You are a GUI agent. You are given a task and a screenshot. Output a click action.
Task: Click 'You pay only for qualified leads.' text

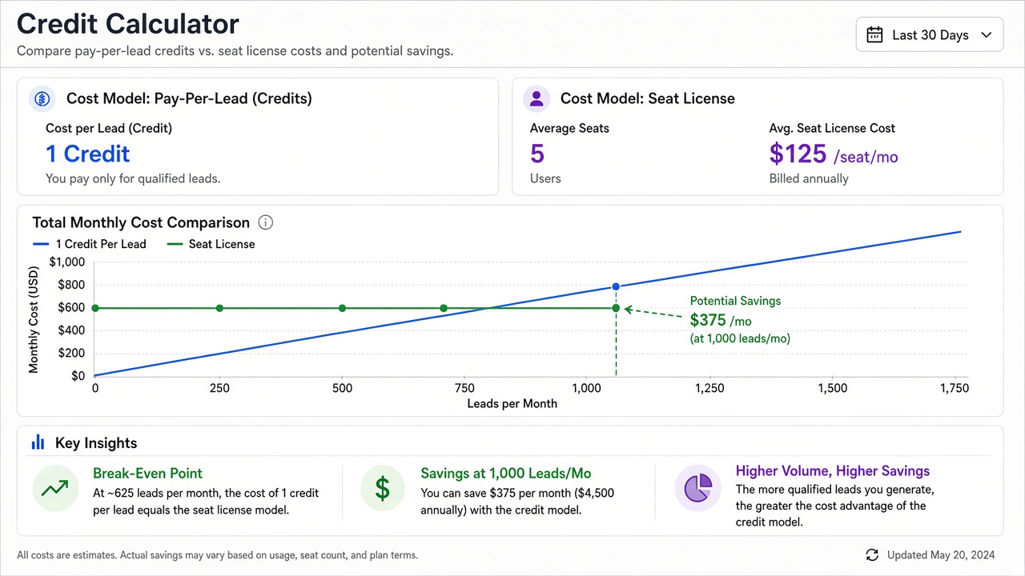click(x=133, y=178)
